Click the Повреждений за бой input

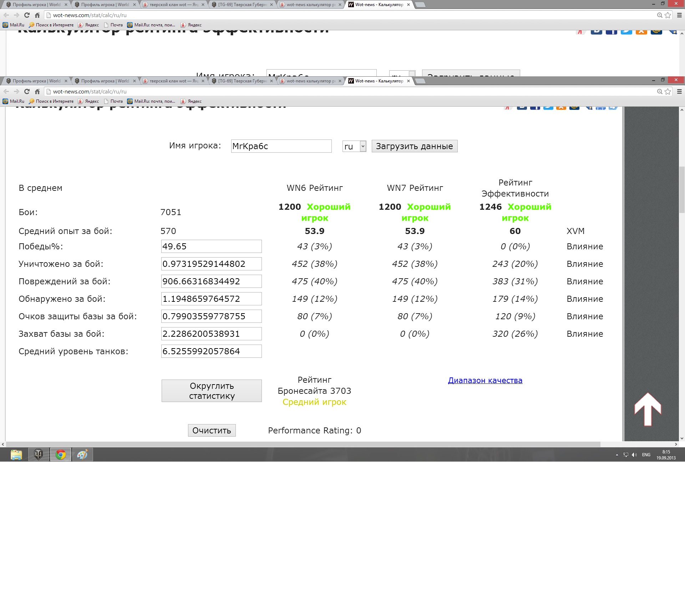coord(211,281)
